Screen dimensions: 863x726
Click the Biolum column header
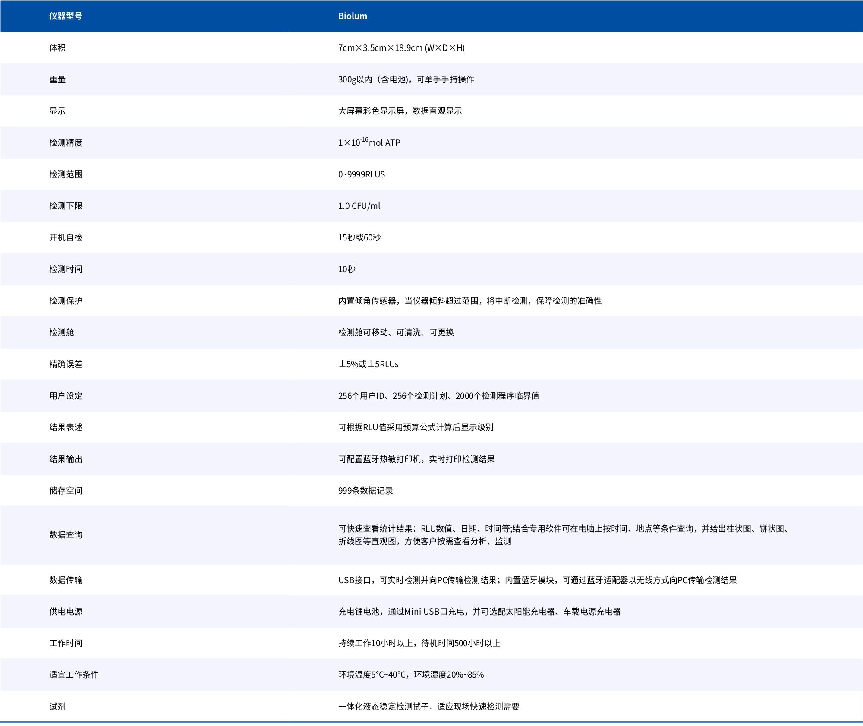coord(353,16)
